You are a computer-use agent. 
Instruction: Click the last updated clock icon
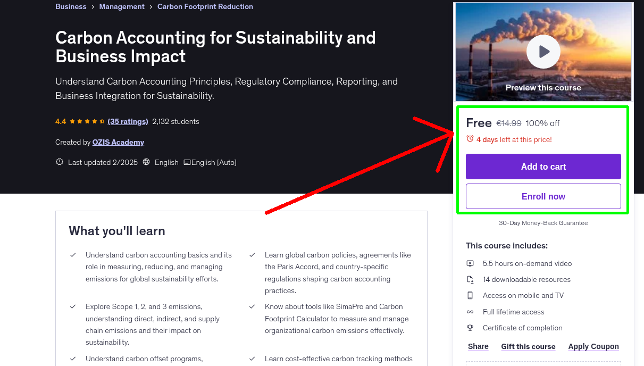59,162
